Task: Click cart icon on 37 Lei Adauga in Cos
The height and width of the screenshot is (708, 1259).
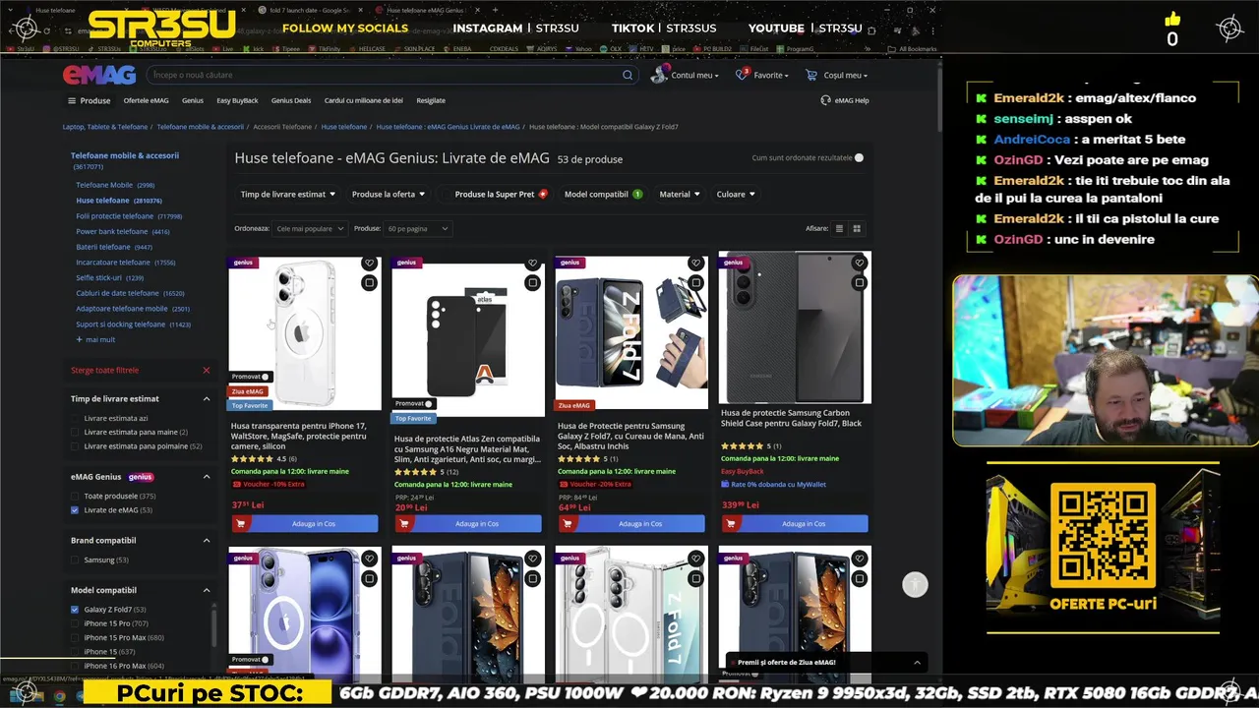Action: 241,524
